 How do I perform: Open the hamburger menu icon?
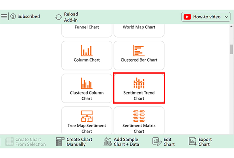(x=4, y=16)
